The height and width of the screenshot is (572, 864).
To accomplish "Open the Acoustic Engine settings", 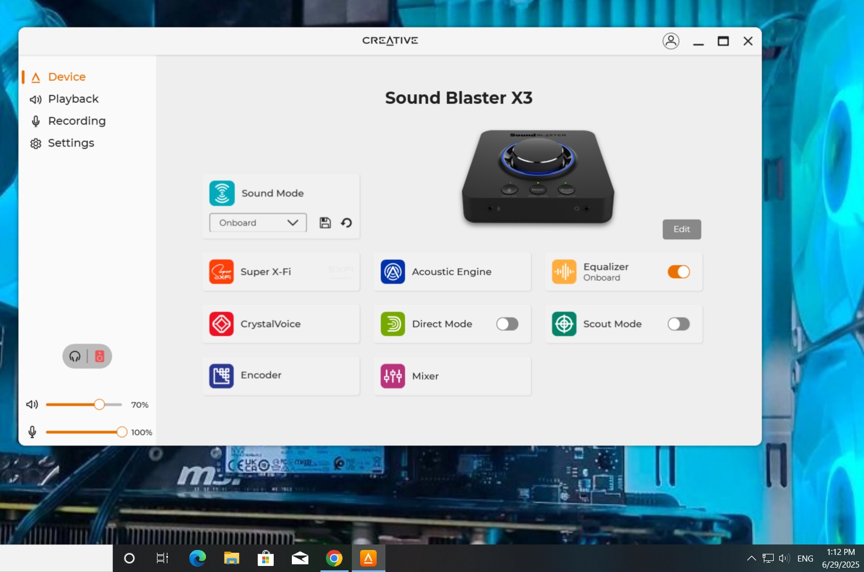I will 452,271.
